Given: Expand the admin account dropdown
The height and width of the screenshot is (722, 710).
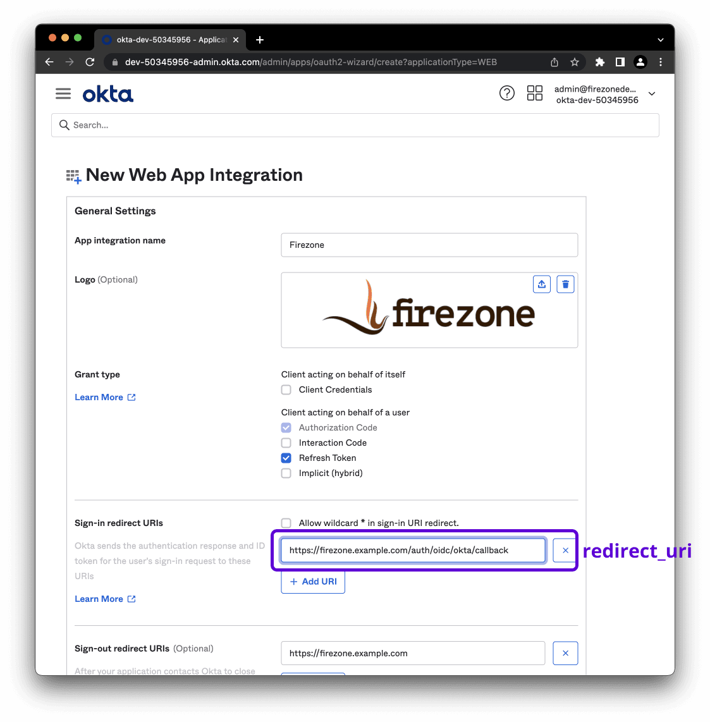Looking at the screenshot, I should pos(652,94).
